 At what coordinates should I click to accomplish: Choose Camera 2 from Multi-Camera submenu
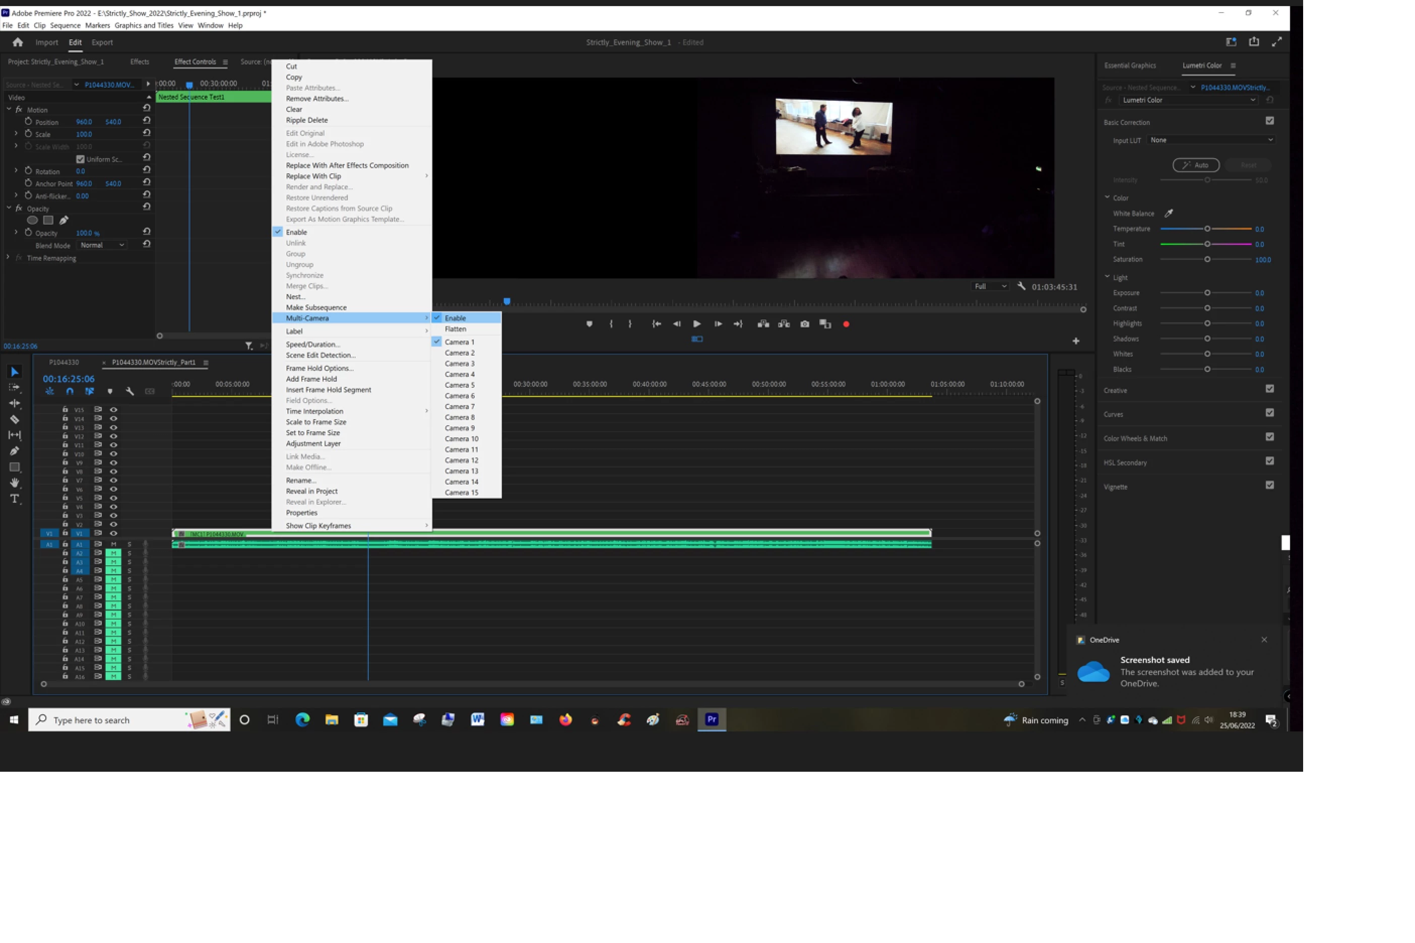click(x=460, y=353)
